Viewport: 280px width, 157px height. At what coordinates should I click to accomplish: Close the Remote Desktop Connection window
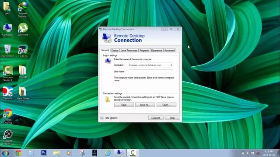coord(178,29)
